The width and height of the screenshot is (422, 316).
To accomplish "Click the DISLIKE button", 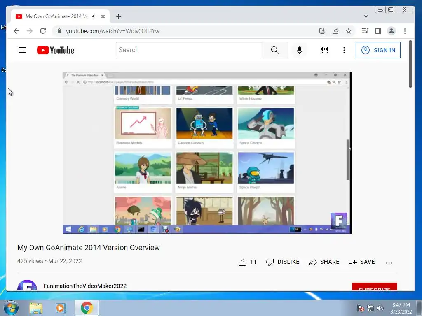I will point(283,262).
